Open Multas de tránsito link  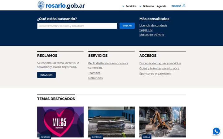point(152,35)
